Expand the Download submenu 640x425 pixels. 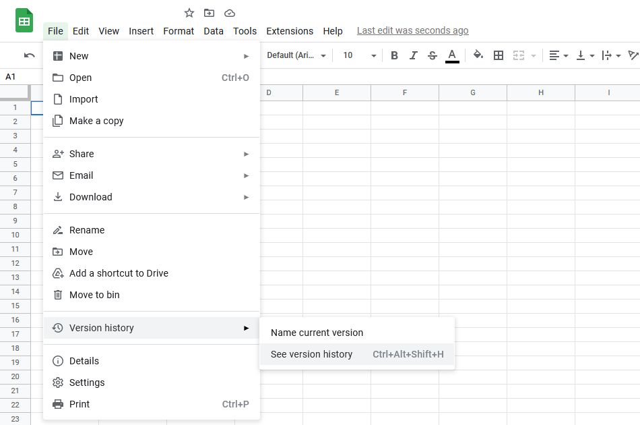pos(90,196)
